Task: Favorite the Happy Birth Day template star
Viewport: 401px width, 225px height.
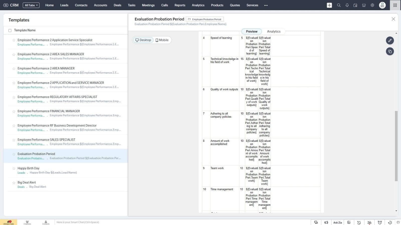Action: pyautogui.click(x=14, y=168)
